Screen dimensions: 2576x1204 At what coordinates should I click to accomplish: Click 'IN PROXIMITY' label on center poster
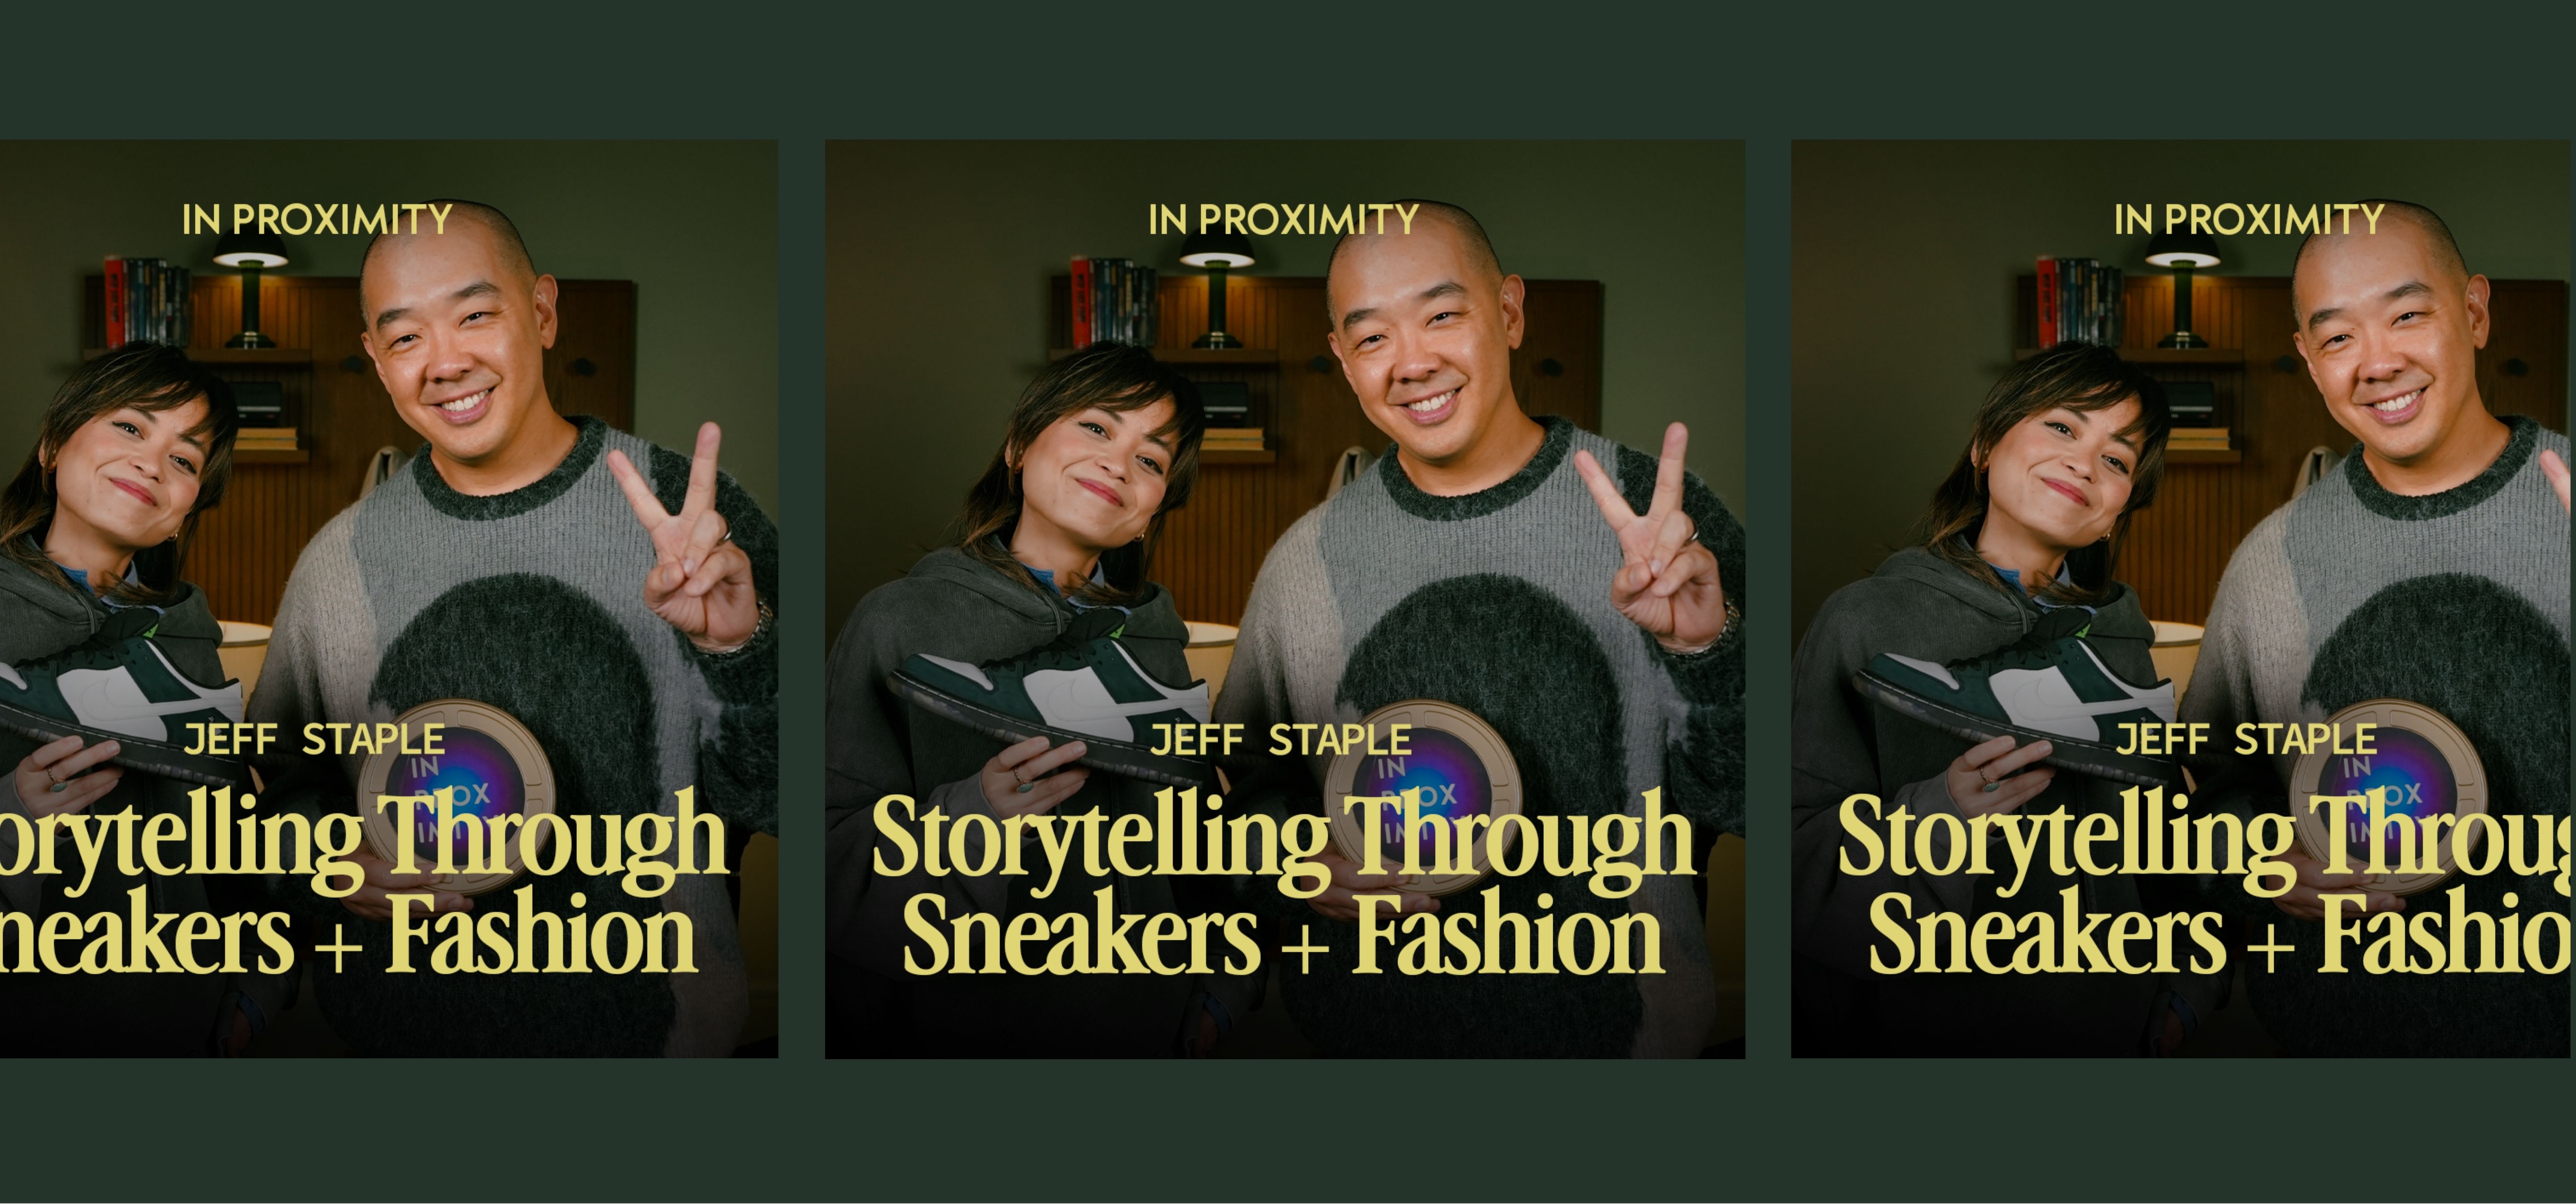1284,220
